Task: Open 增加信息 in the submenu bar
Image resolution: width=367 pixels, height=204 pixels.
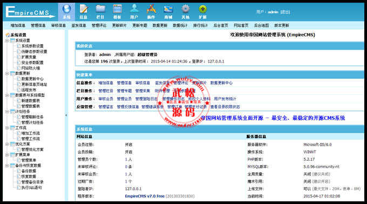Action: click(x=18, y=25)
